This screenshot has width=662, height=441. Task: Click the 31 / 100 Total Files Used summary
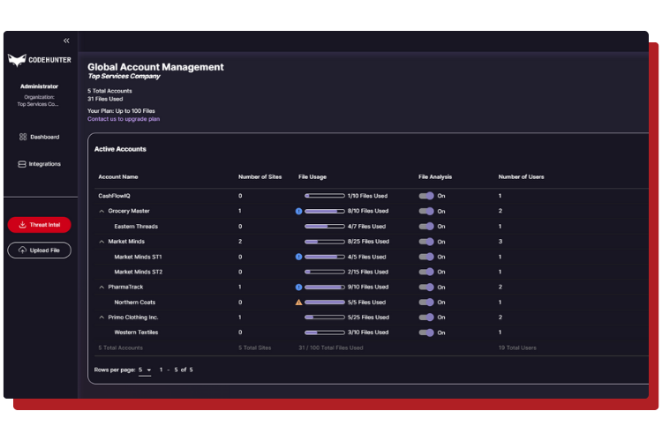point(331,348)
